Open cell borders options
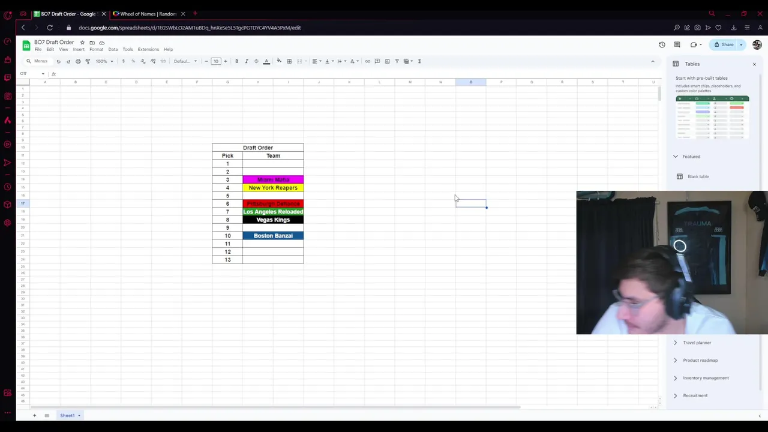Image resolution: width=768 pixels, height=432 pixels. pos(289,61)
